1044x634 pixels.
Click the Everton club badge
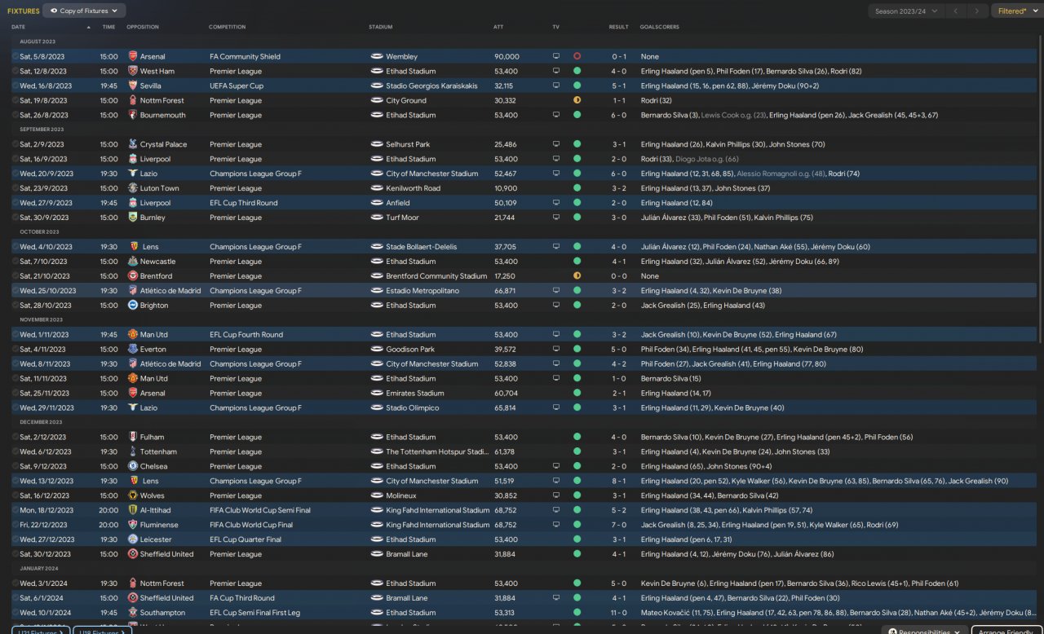[133, 350]
